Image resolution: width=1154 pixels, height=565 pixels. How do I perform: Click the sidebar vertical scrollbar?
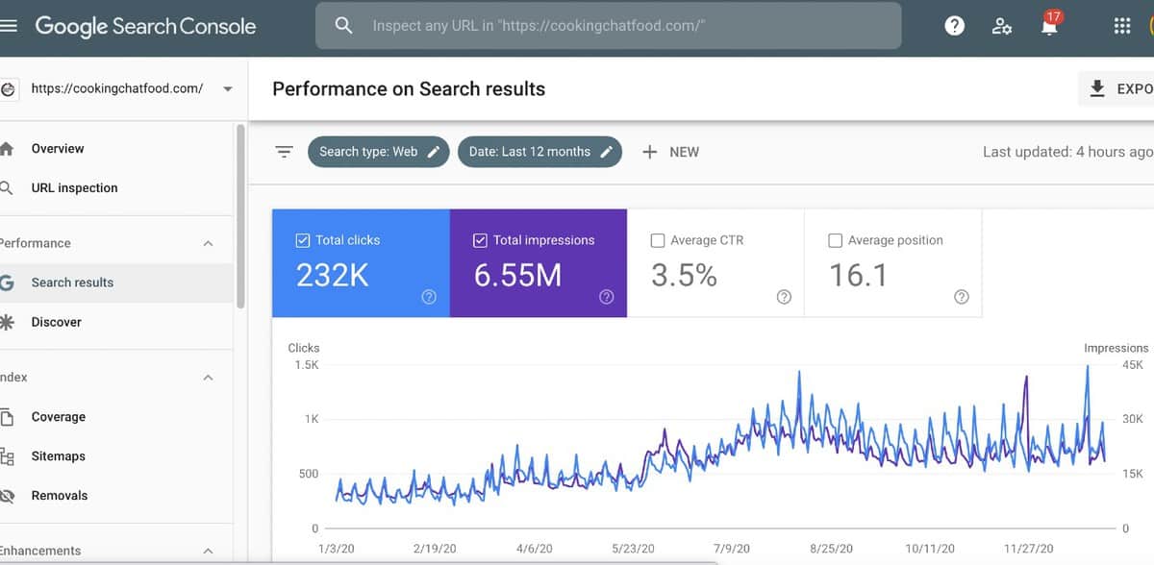tap(240, 216)
